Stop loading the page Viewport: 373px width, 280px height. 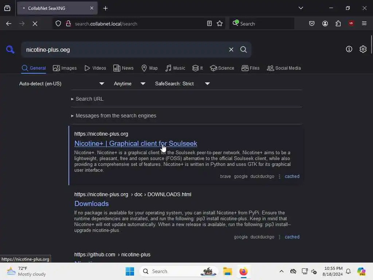point(35,24)
